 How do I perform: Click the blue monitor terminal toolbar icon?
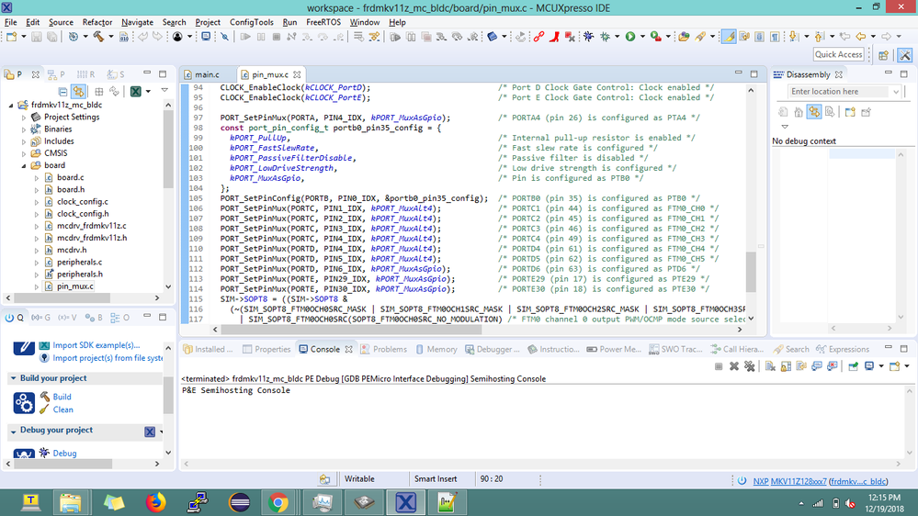206,37
